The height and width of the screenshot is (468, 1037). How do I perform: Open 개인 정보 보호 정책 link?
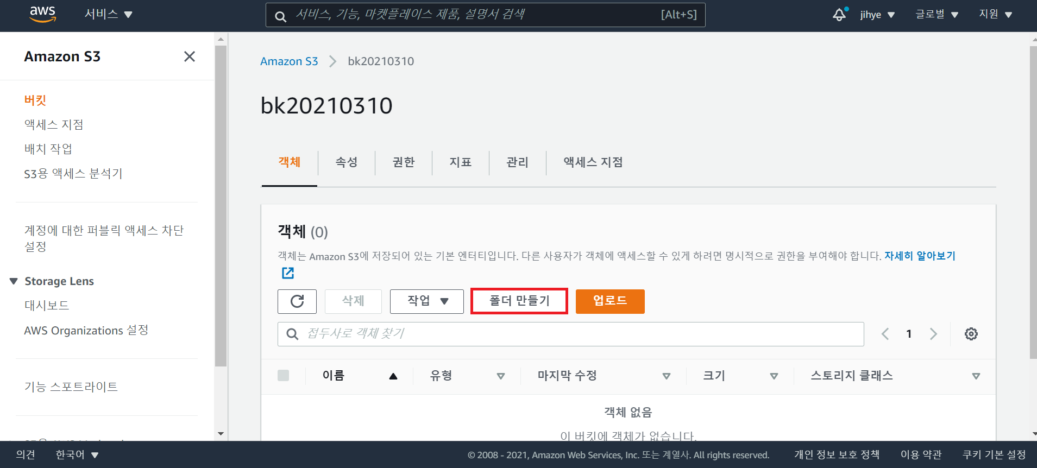(x=837, y=454)
